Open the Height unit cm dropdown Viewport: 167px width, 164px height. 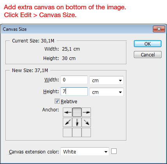(x=107, y=92)
